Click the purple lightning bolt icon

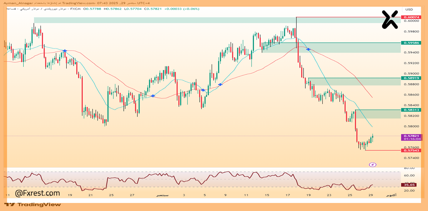point(372,164)
